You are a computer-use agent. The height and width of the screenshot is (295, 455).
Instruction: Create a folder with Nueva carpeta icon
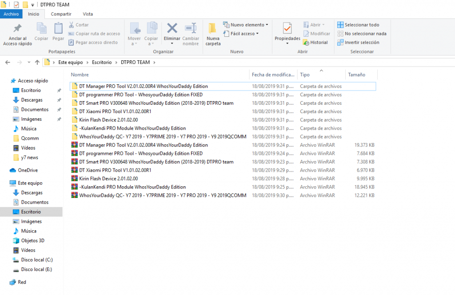pyautogui.click(x=213, y=28)
